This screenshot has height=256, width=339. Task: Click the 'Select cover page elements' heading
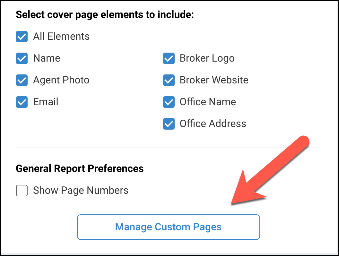click(x=105, y=15)
